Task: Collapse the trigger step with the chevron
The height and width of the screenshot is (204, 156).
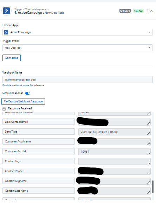Action: point(151,11)
